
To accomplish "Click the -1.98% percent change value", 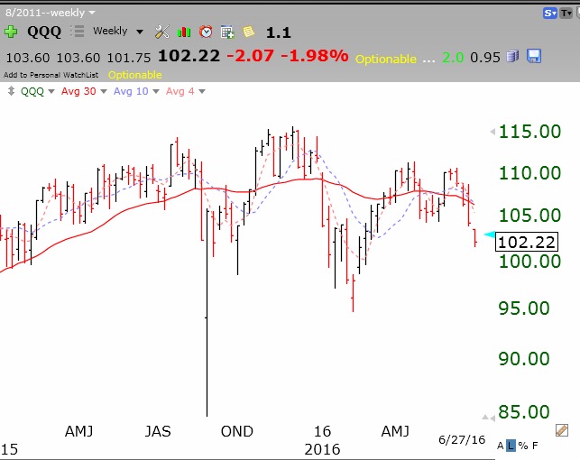I will (x=315, y=56).
